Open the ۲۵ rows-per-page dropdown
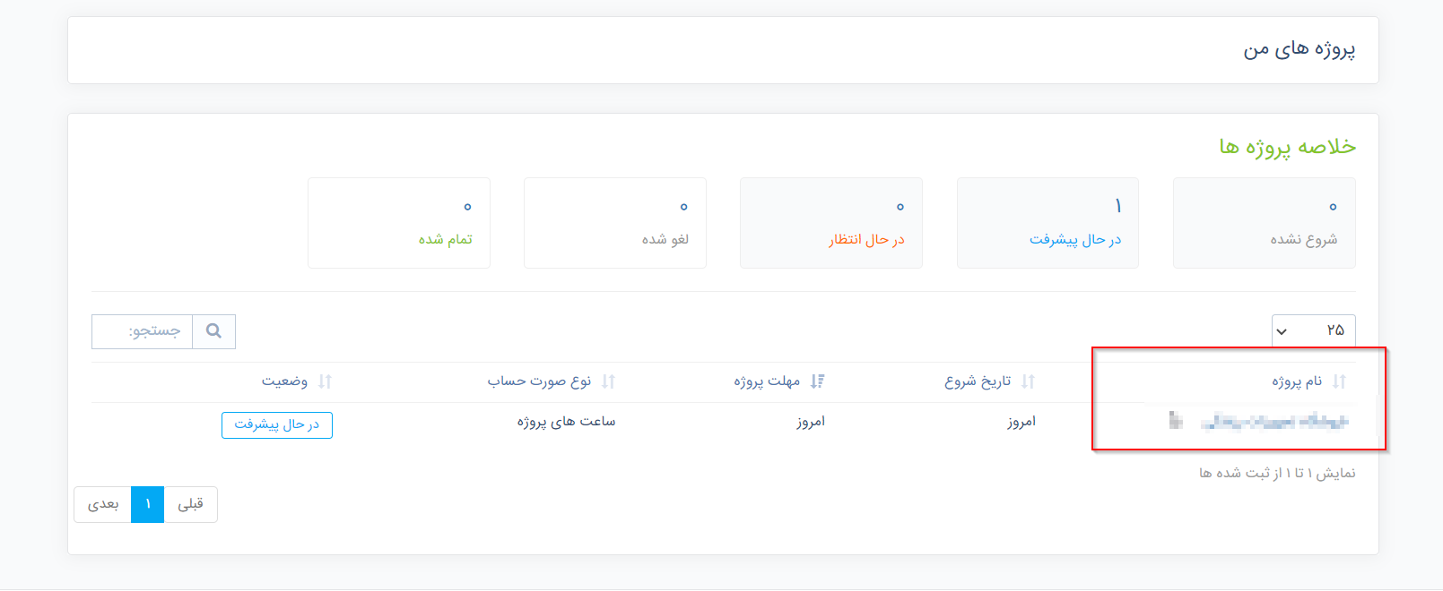 click(x=1313, y=331)
